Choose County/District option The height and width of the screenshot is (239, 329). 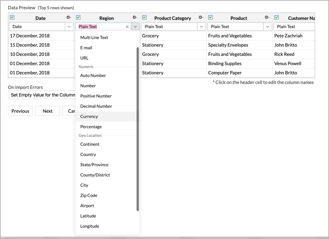tap(106, 175)
